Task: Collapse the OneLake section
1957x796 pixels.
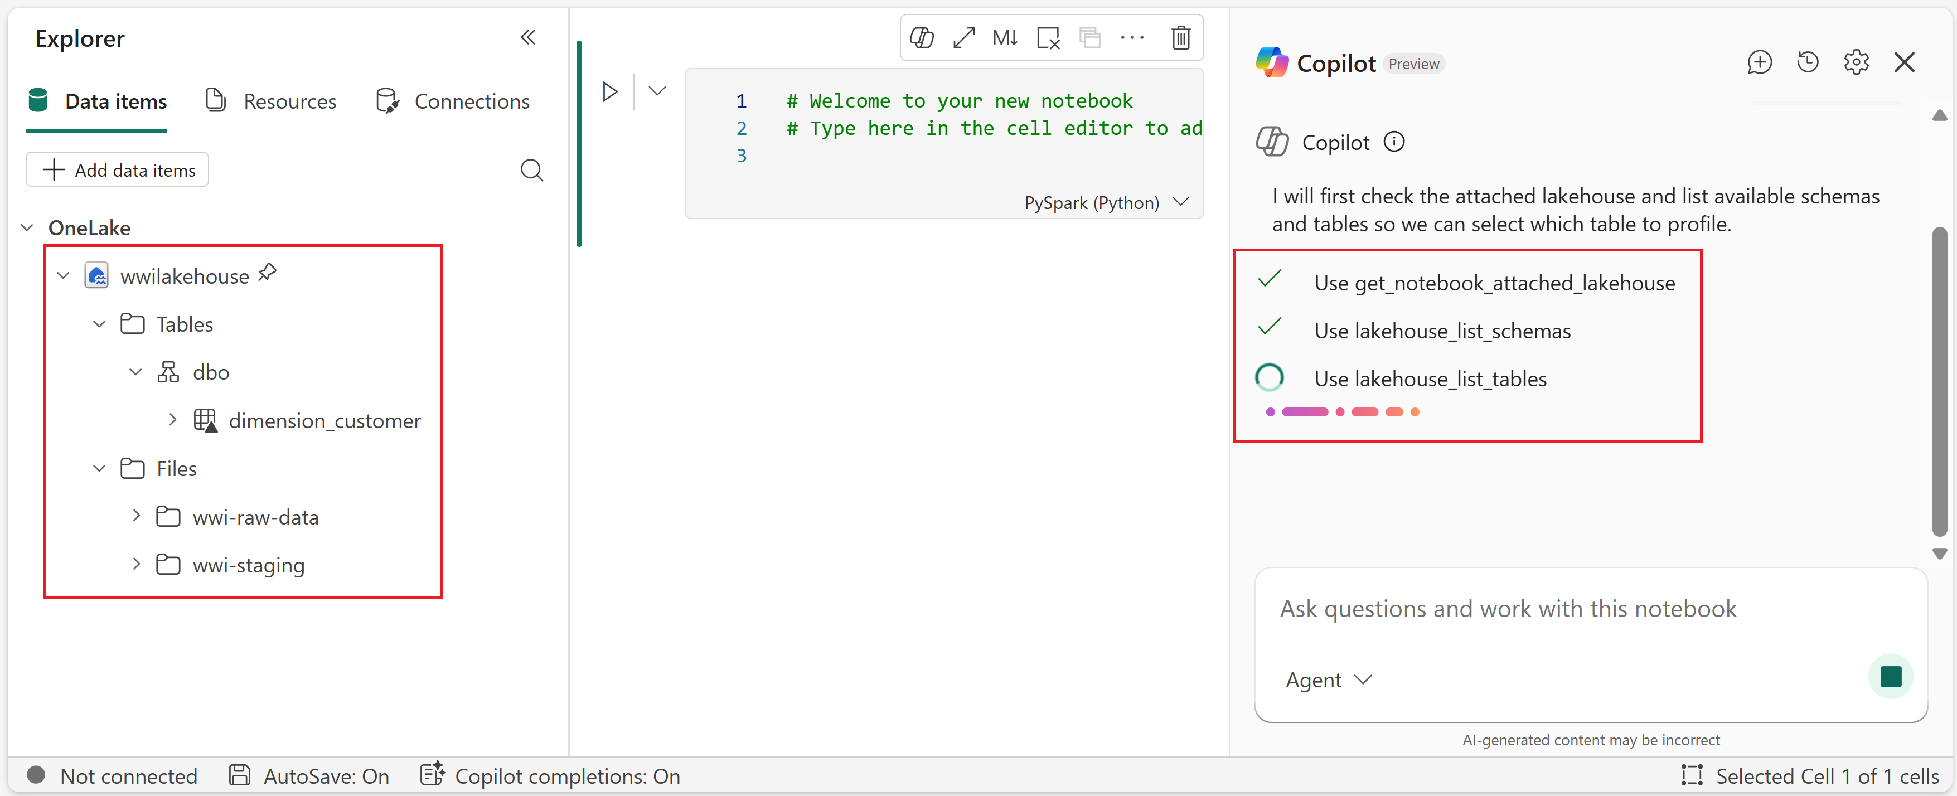Action: (27, 228)
